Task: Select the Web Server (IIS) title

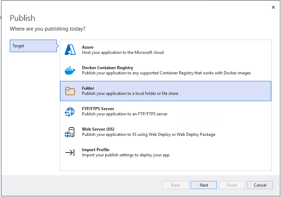Action: [x=98, y=129]
